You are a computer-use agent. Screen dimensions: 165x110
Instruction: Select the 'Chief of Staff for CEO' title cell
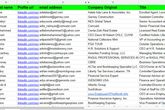(x=152, y=89)
